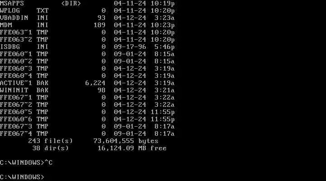This screenshot has height=181, width=326.
Task: Select the FFE060~6 TMP entry
Action: (x=87, y=119)
